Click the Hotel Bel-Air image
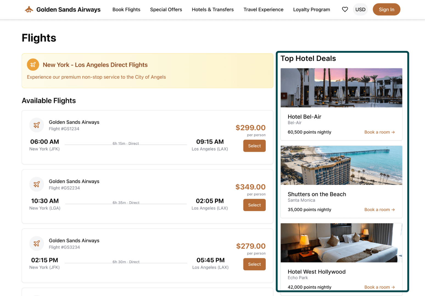The image size is (425, 296). pos(341,88)
